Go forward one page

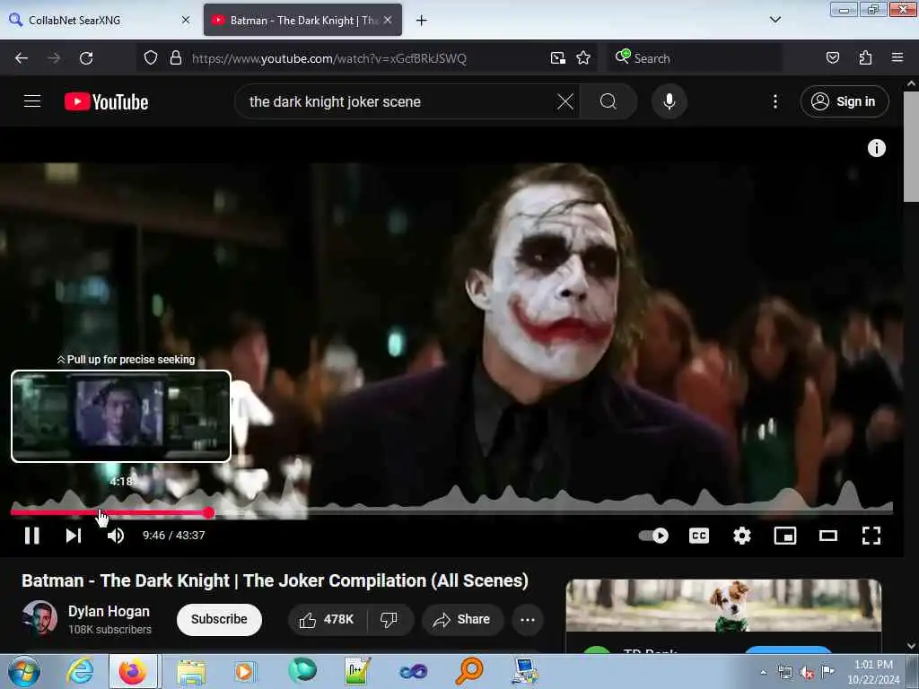point(54,58)
